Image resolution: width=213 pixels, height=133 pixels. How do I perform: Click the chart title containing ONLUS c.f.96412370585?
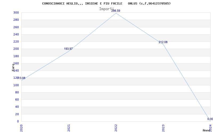(106, 3)
